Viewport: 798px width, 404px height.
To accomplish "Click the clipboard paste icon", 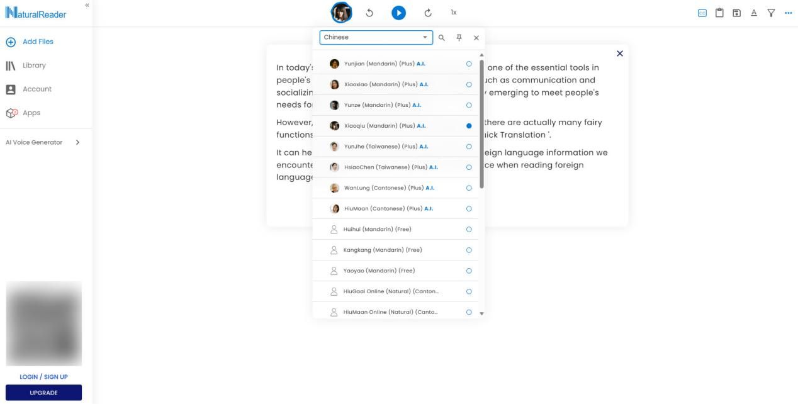I will click(719, 13).
